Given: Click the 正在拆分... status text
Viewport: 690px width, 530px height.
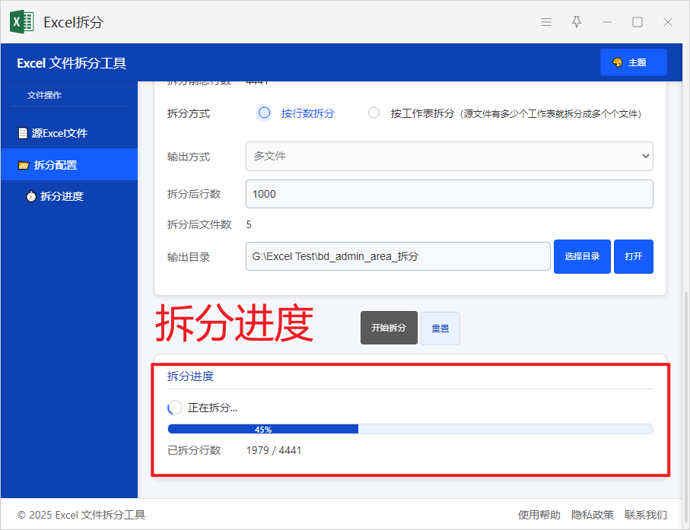Looking at the screenshot, I should coord(212,408).
